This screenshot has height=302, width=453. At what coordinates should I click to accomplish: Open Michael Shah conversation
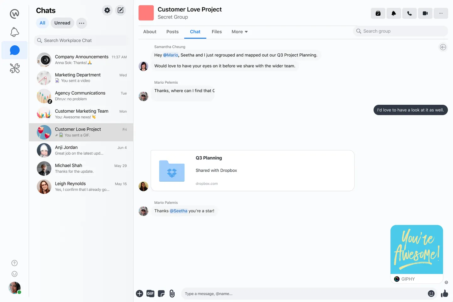pyautogui.click(x=81, y=169)
